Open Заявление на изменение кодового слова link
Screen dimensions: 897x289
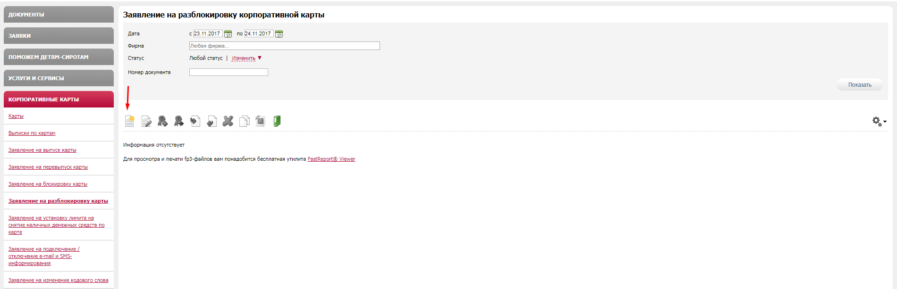(x=59, y=280)
